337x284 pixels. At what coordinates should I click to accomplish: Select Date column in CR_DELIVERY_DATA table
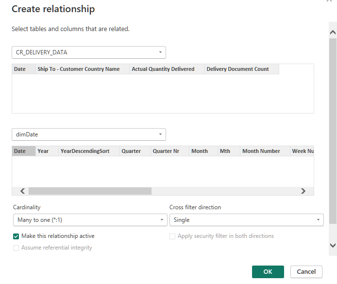[x=24, y=69]
